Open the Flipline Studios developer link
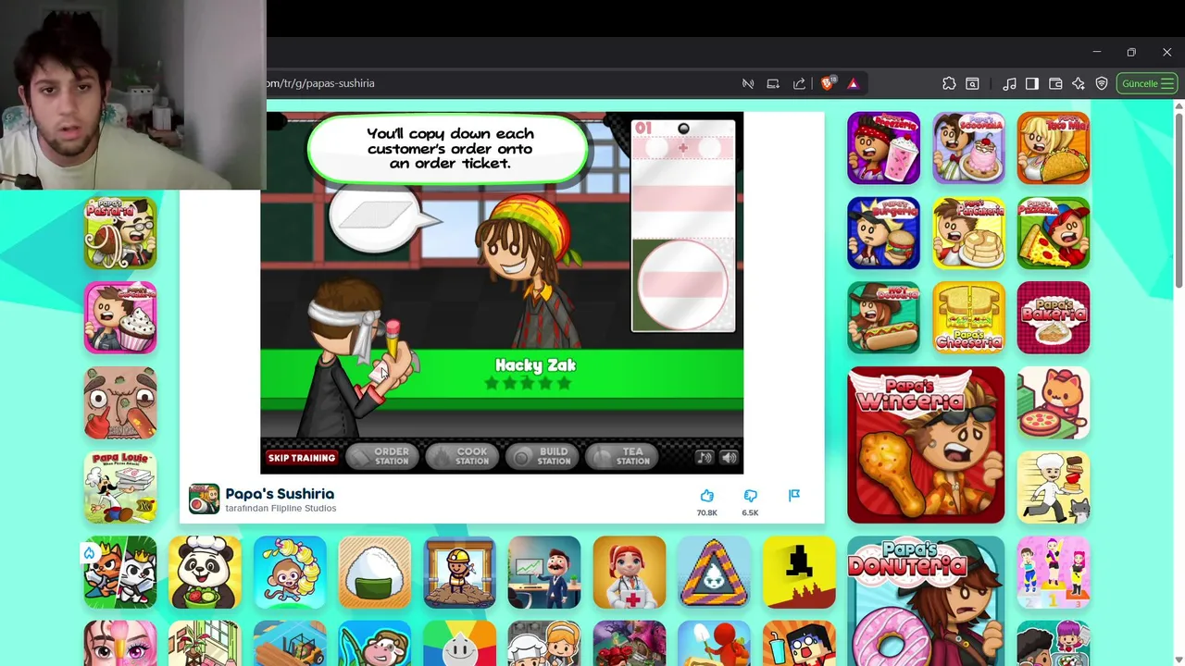Screen dimensions: 1185x666 tap(303, 508)
